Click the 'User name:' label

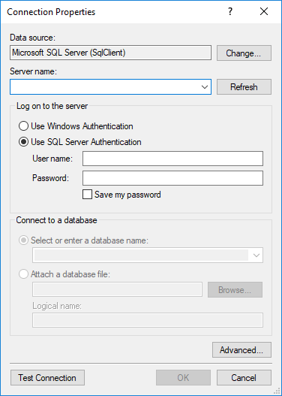point(52,159)
